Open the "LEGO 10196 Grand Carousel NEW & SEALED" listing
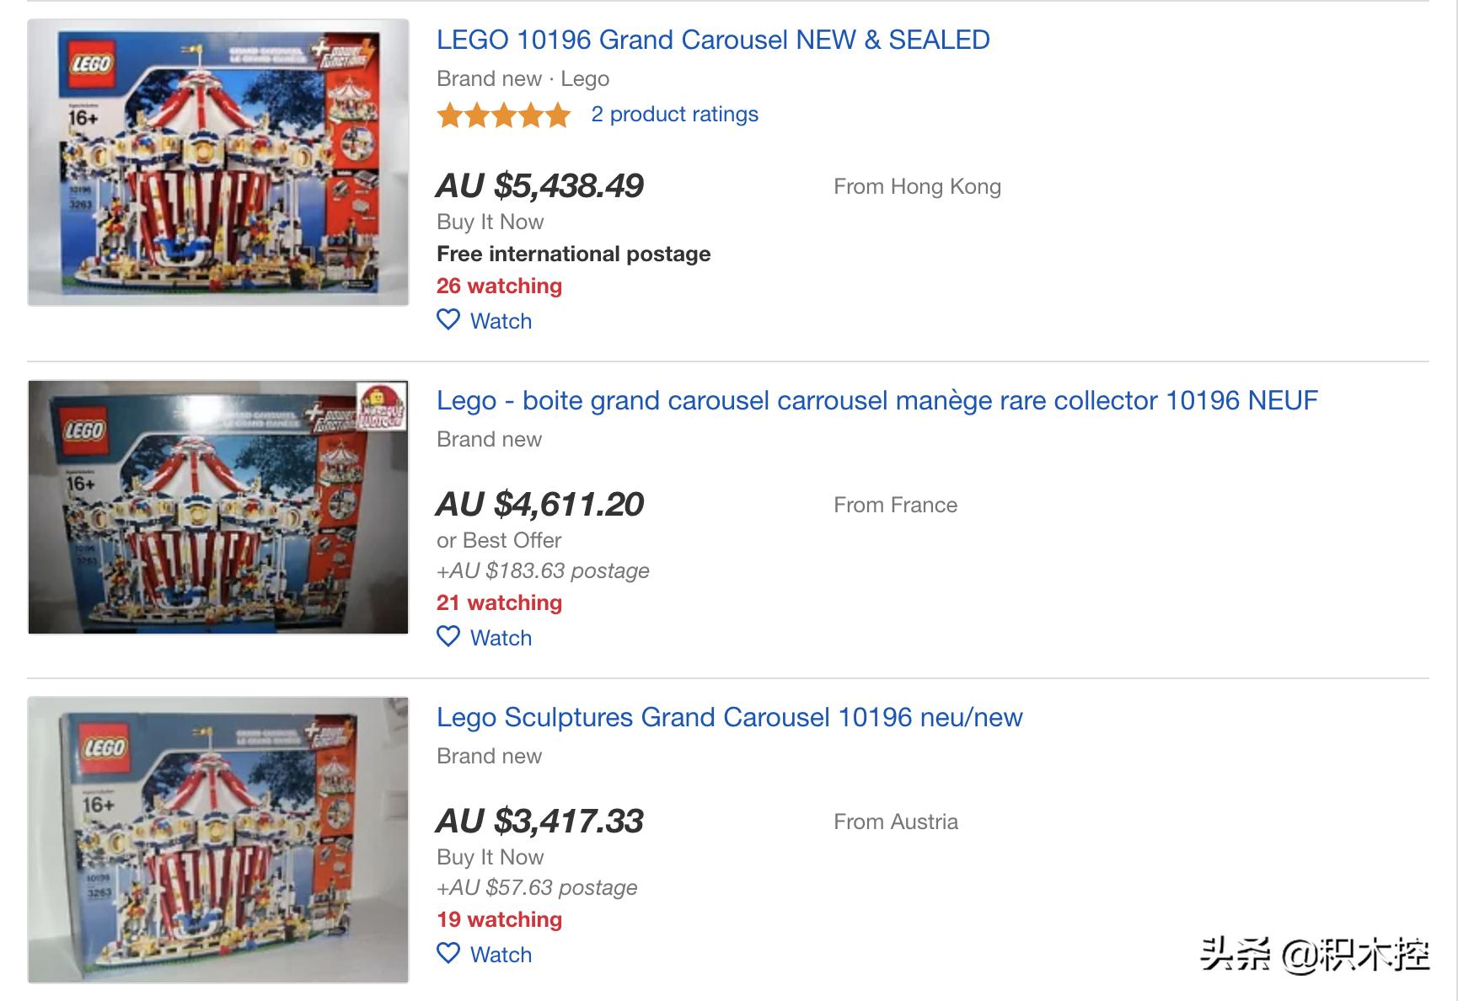 [713, 40]
